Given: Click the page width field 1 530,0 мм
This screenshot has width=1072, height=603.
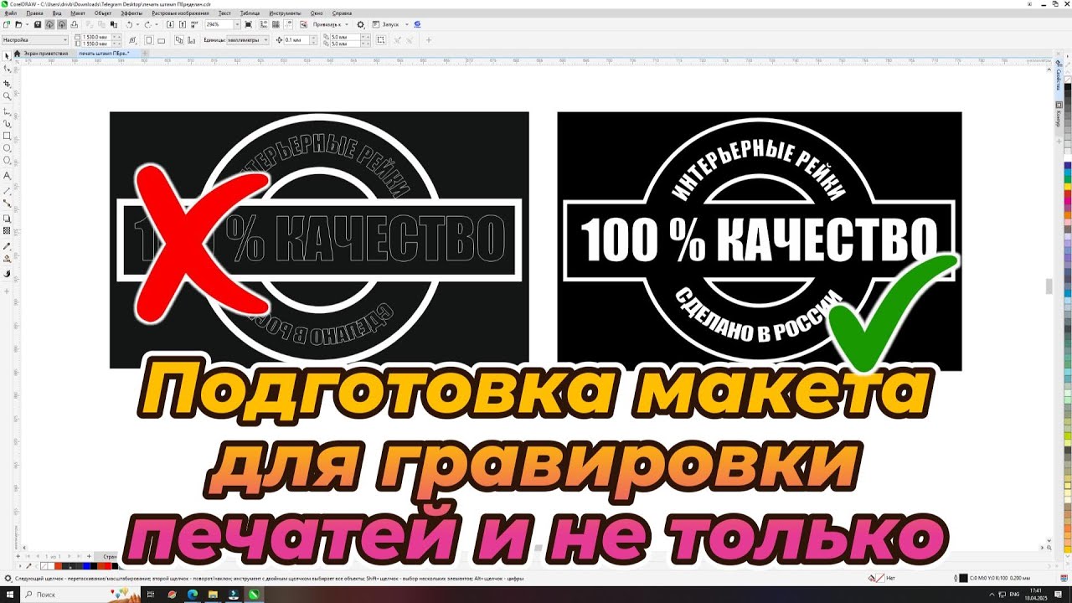Looking at the screenshot, I should tap(96, 37).
